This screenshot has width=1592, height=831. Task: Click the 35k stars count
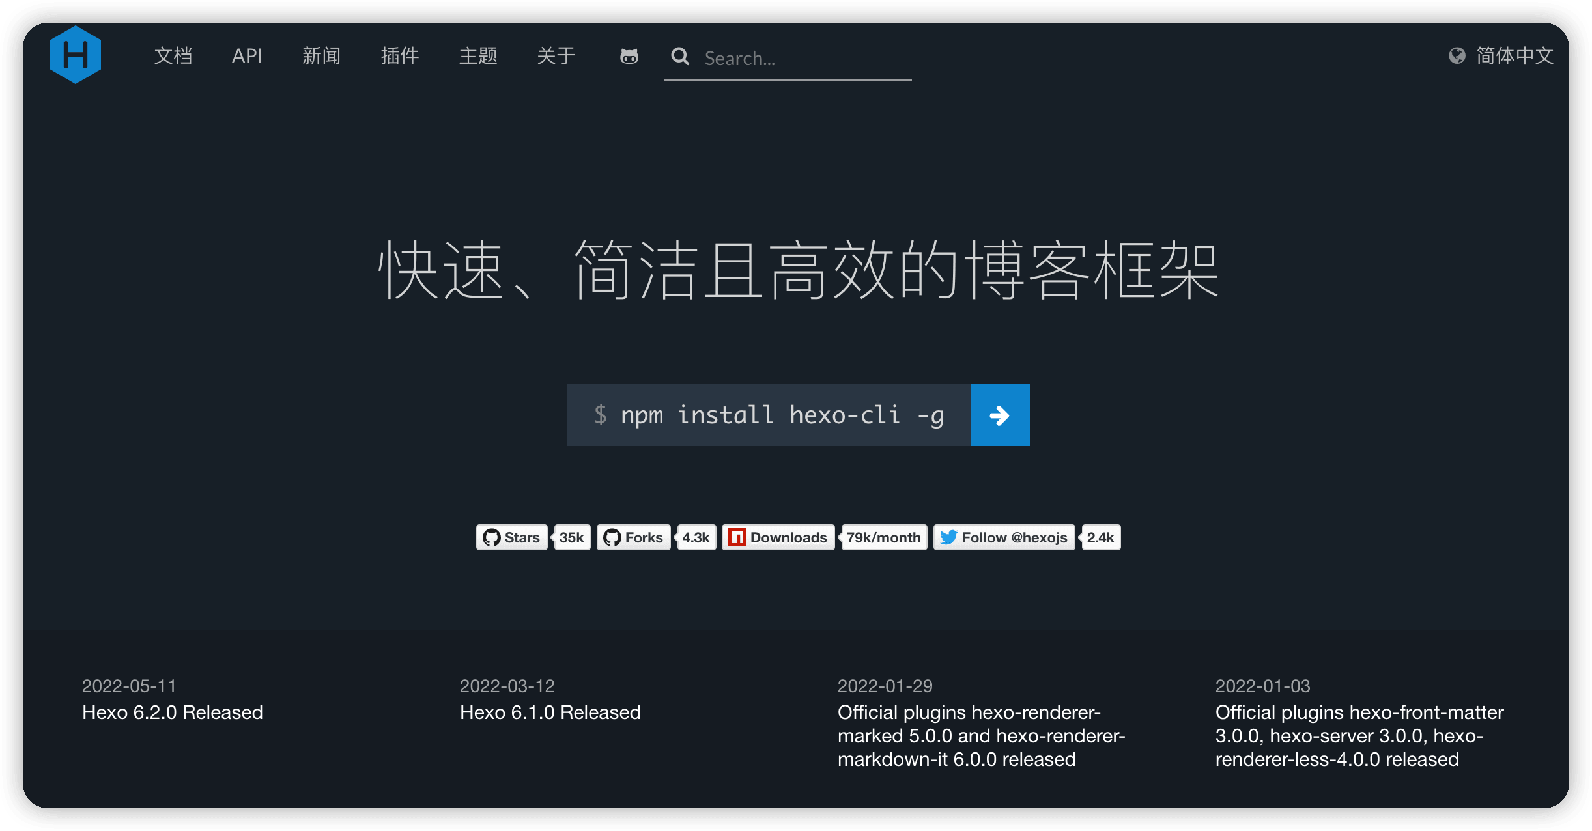pos(571,537)
